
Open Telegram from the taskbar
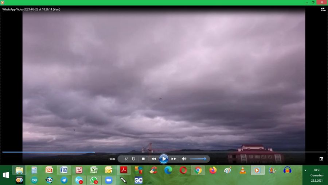coord(64,180)
